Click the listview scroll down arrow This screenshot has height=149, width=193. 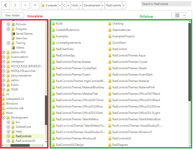[189, 146]
